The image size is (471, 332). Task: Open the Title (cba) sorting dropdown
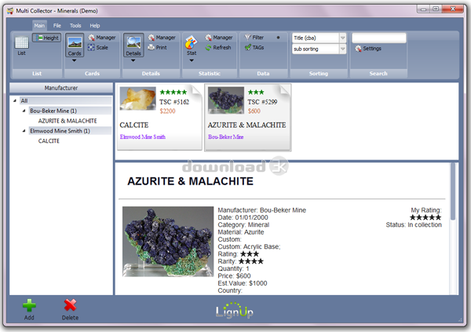pyautogui.click(x=342, y=37)
